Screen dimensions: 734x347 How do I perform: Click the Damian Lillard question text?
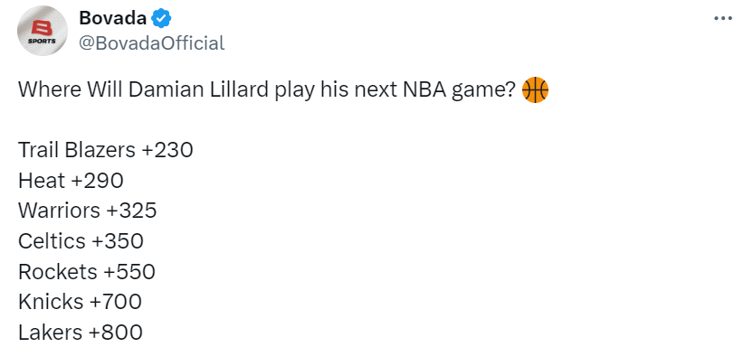267,90
